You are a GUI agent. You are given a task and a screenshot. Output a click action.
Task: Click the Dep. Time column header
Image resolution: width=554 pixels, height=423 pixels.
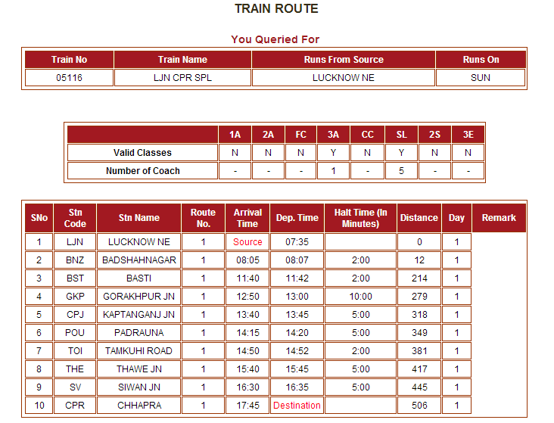pyautogui.click(x=297, y=218)
